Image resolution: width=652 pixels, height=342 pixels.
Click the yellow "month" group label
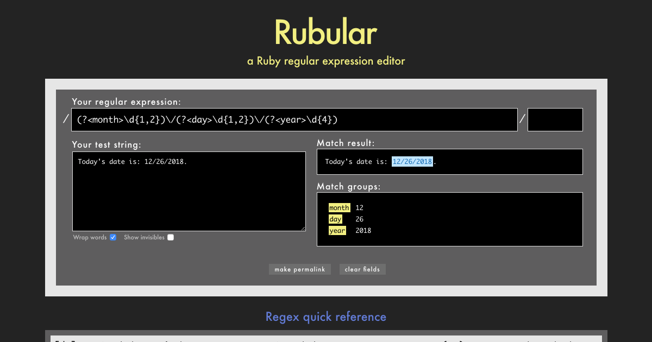(339, 207)
